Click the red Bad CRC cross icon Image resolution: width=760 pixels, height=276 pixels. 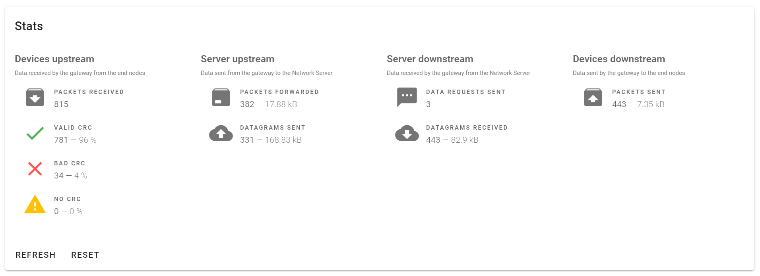pos(35,169)
